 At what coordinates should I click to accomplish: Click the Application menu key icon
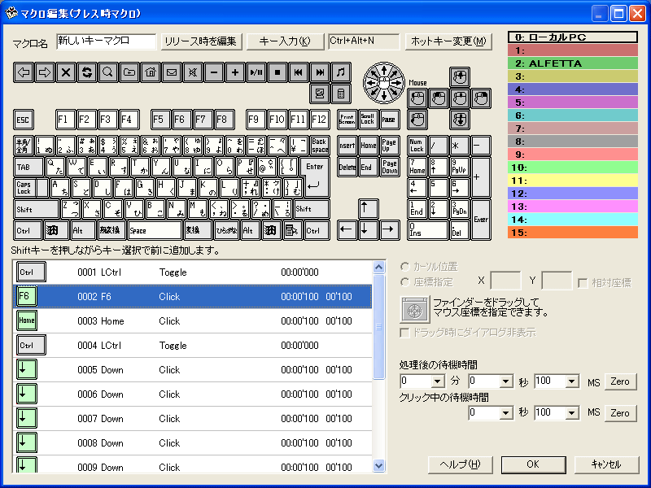click(x=292, y=231)
